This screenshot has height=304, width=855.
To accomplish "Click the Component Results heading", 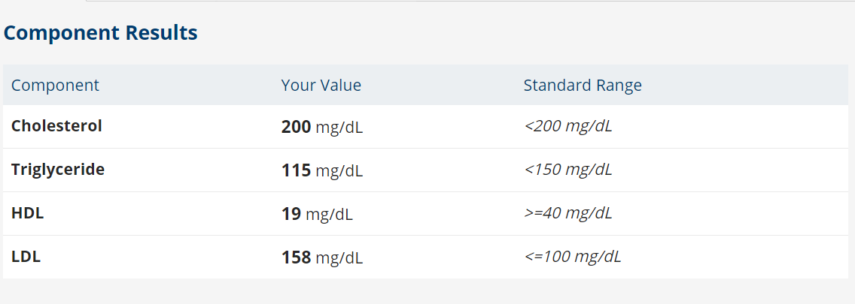I will 101,33.
